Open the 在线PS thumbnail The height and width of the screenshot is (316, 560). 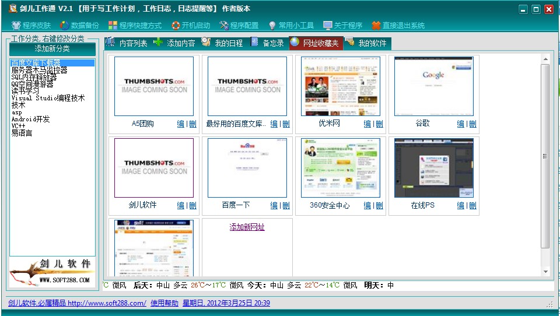(x=434, y=168)
